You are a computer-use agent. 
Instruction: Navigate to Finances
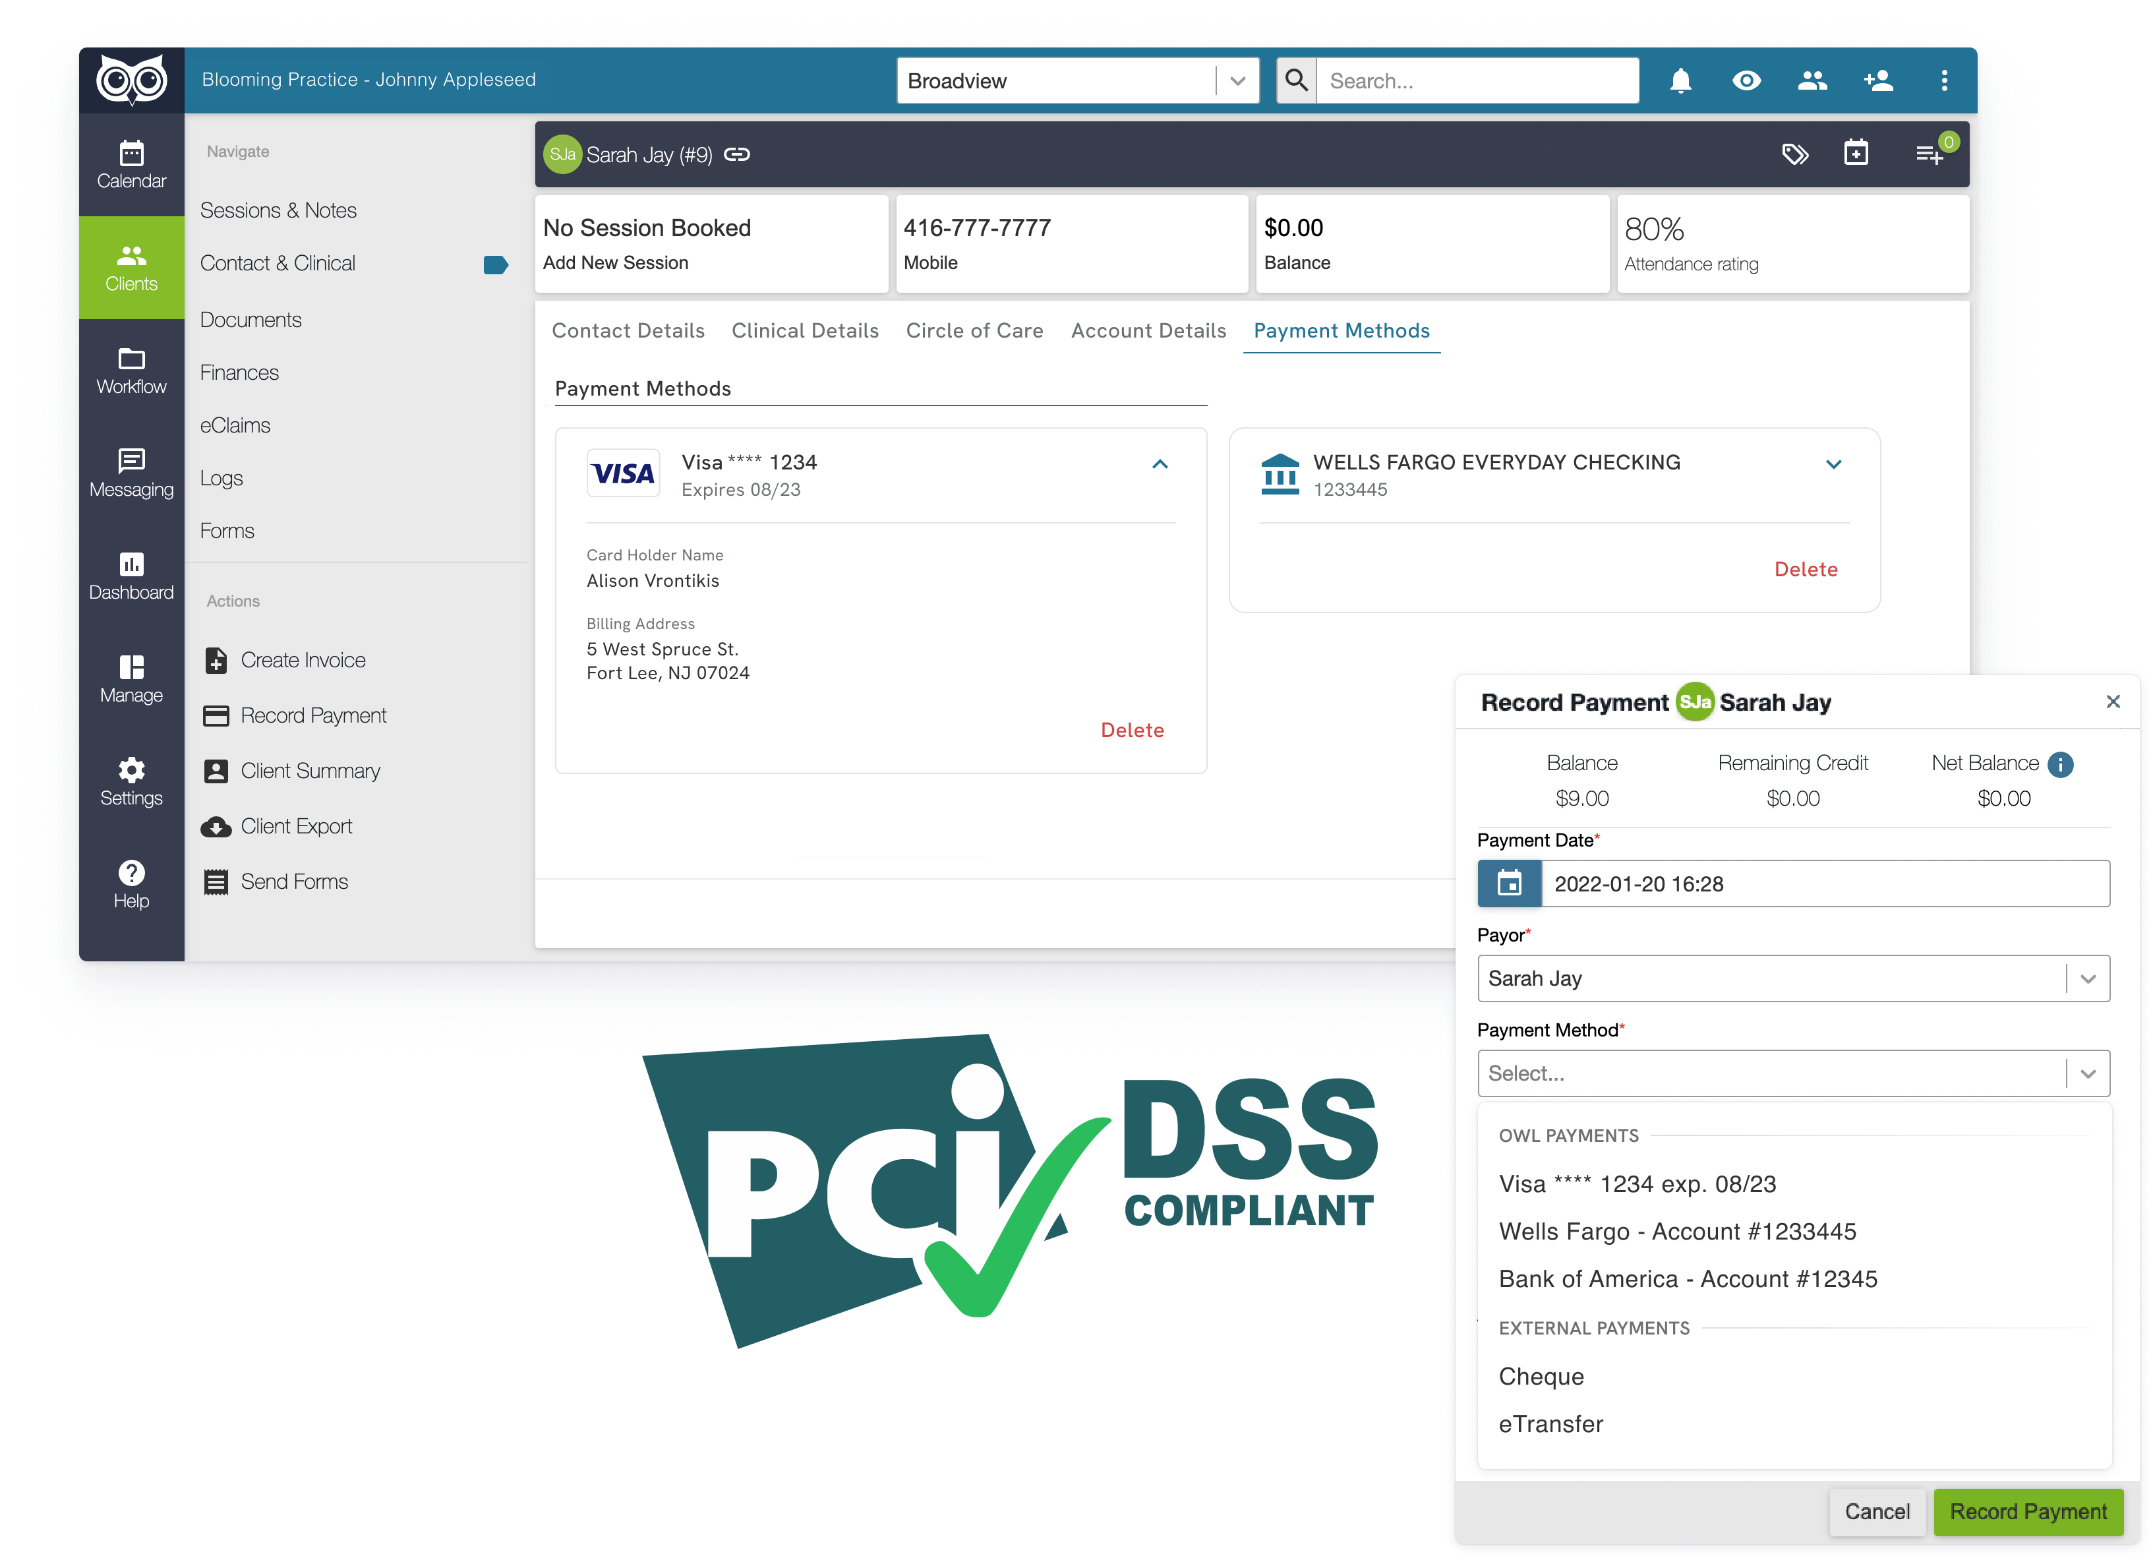click(239, 372)
